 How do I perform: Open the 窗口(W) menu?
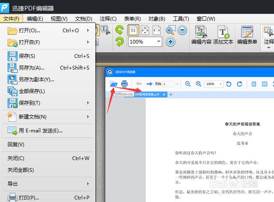tap(206, 19)
